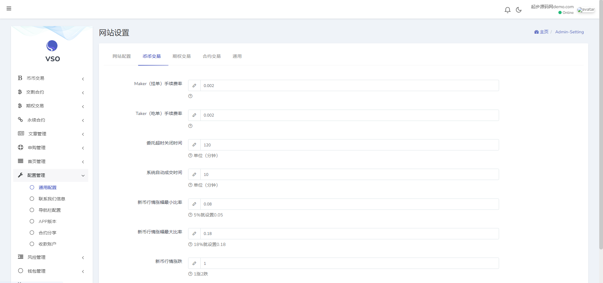Switch to the 币币交易 tab
Viewport: 603px width, 283px height.
tap(152, 56)
